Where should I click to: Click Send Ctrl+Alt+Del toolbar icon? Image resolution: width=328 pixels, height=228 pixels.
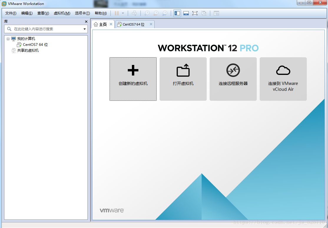click(134, 13)
